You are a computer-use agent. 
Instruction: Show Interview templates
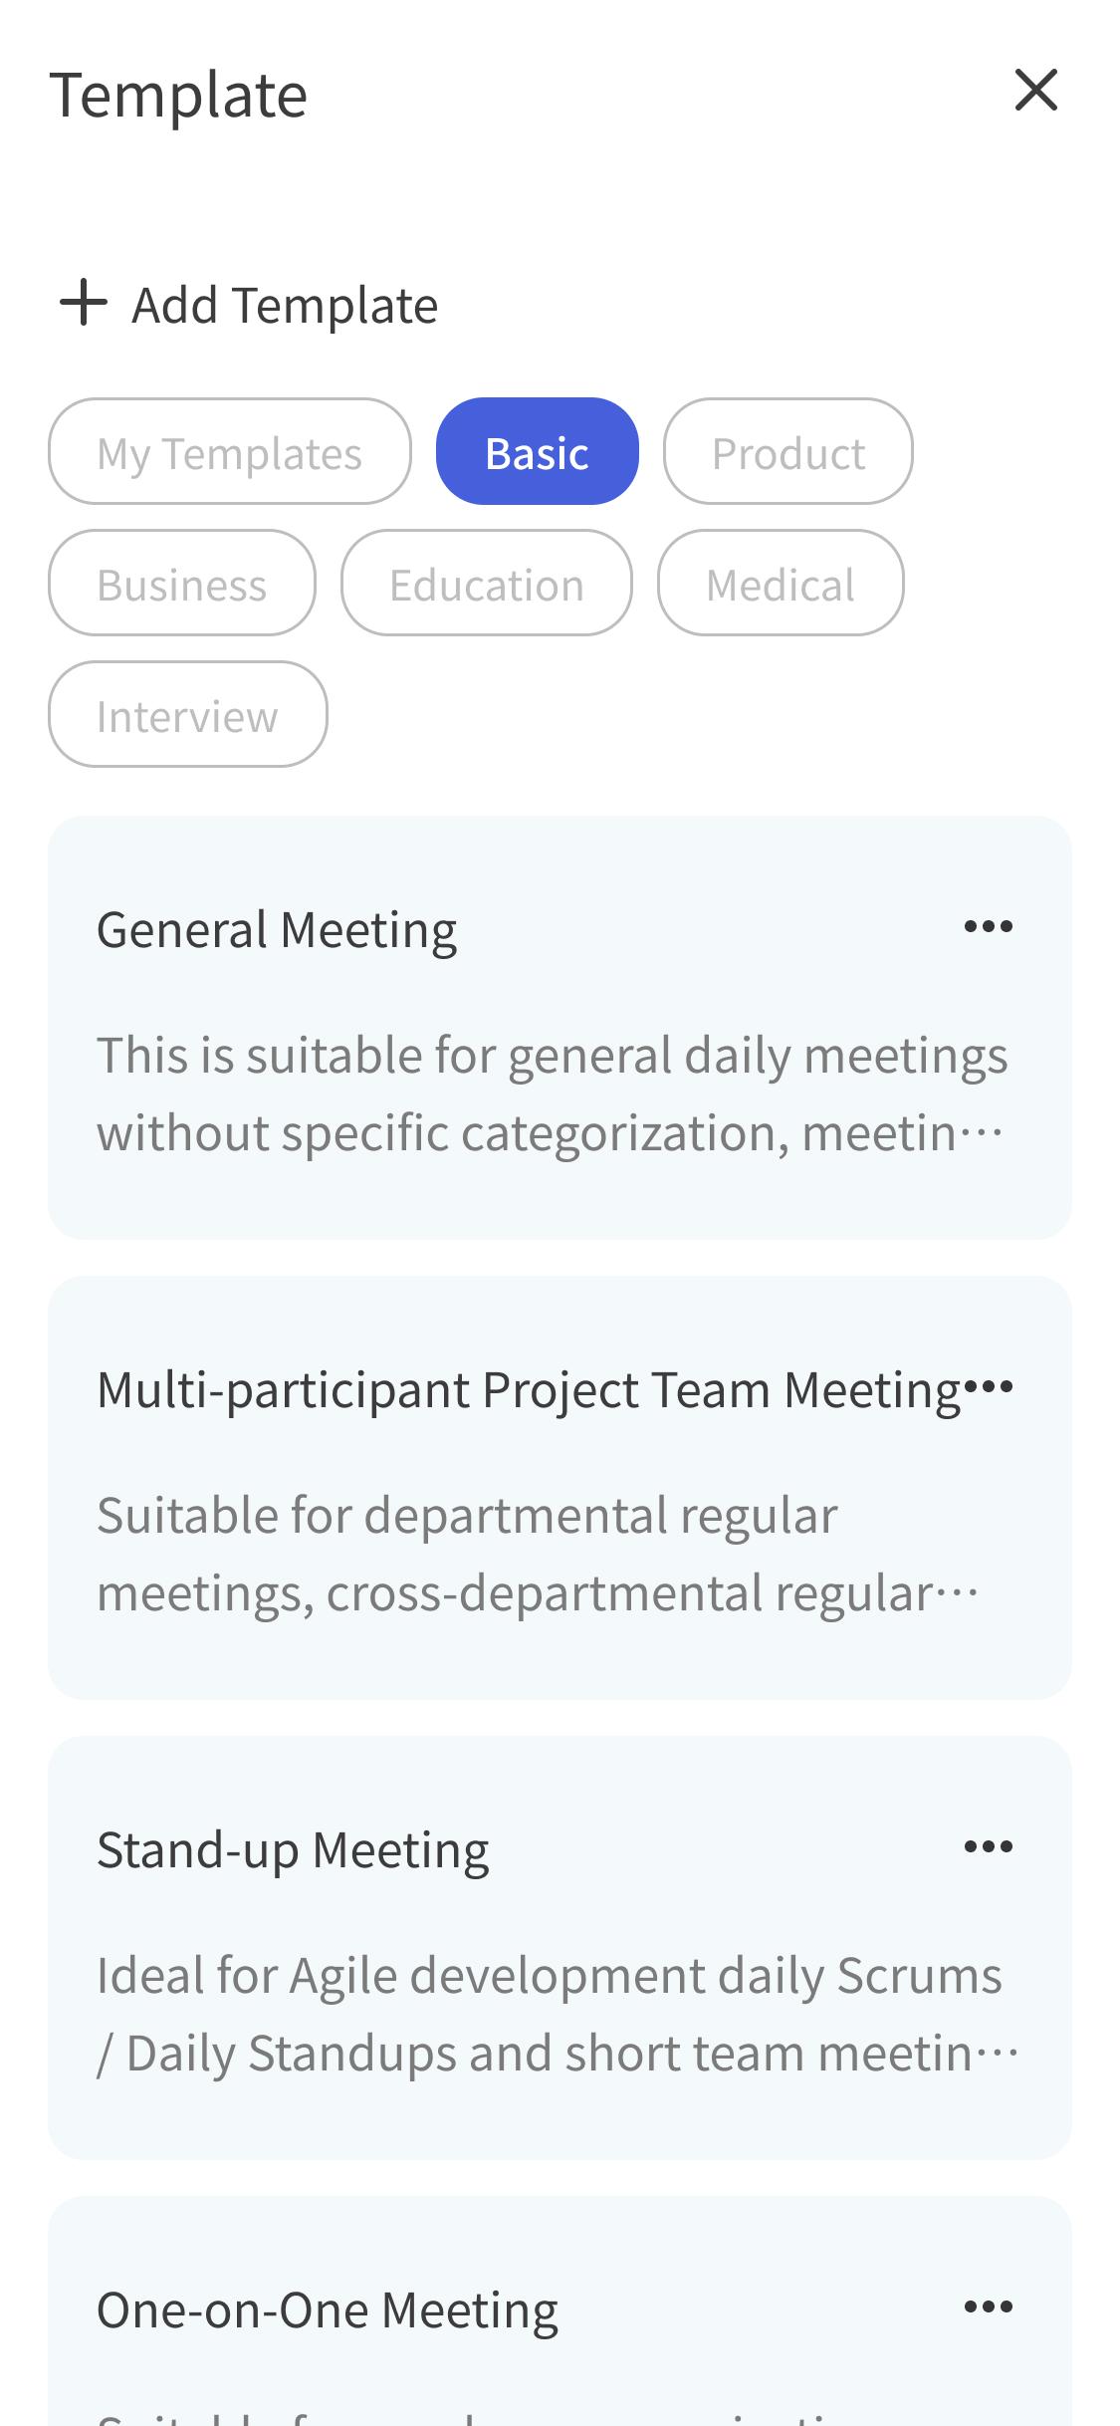click(187, 715)
